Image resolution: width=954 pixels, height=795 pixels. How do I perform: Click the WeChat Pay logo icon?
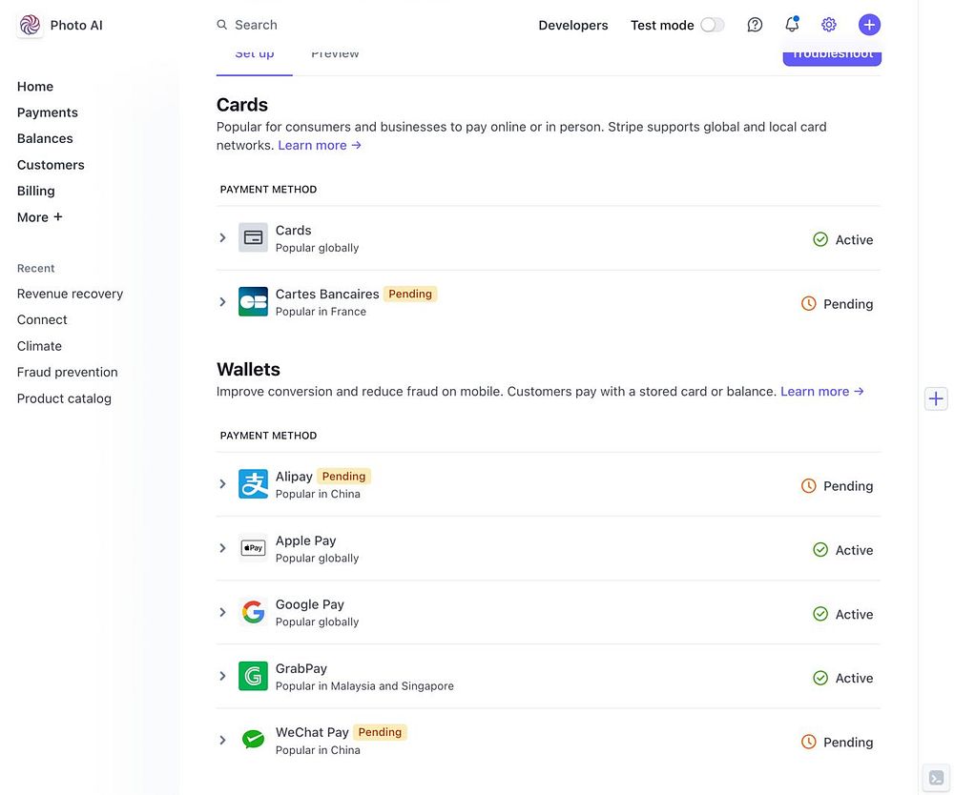pos(253,740)
